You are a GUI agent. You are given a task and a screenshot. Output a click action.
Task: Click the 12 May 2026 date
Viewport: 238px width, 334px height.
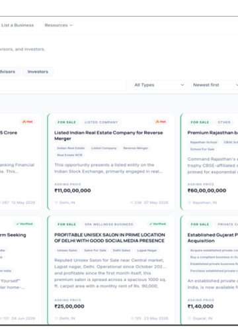[23, 203]
